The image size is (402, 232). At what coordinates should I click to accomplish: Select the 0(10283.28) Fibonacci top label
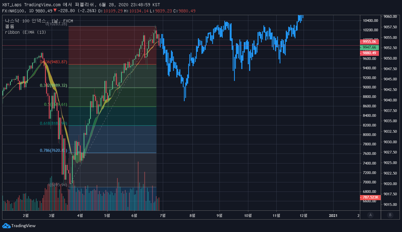click(56, 24)
